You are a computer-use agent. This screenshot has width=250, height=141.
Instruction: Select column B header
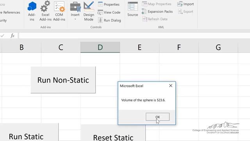pyautogui.click(x=21, y=47)
